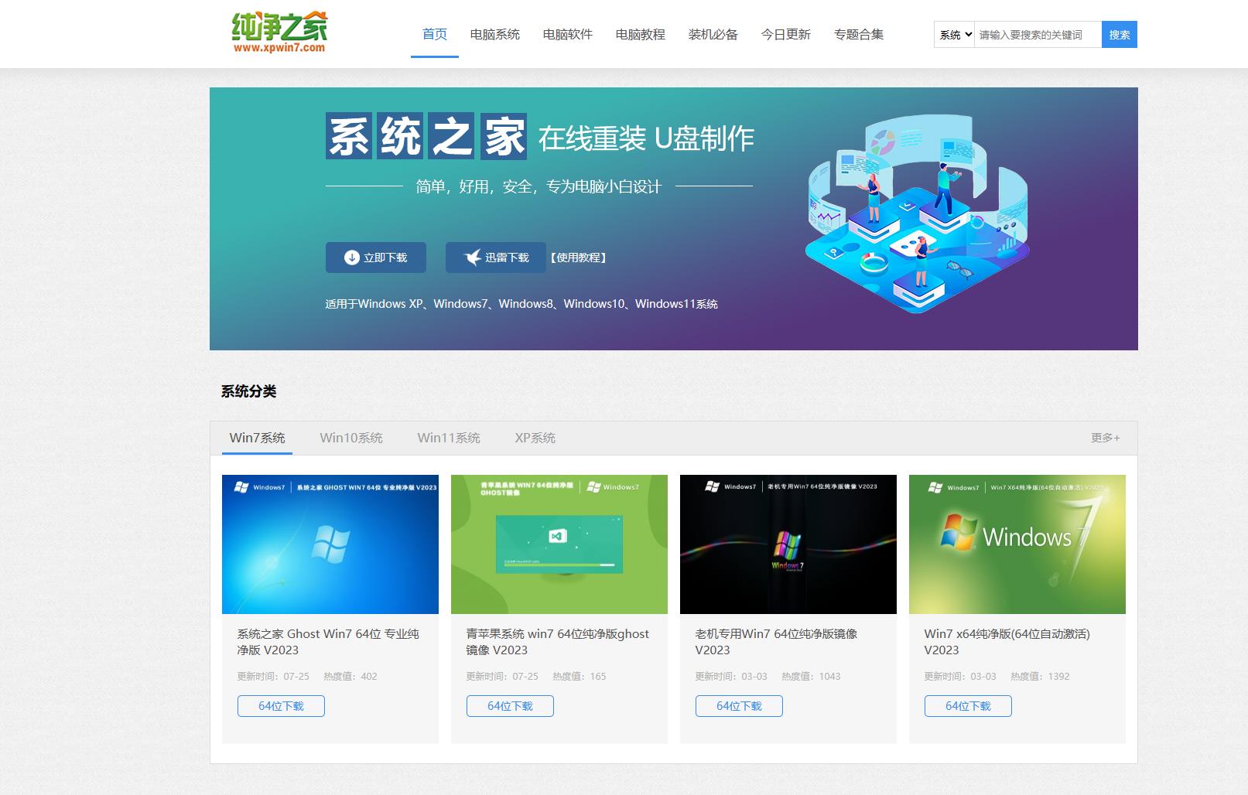This screenshot has width=1248, height=795.
Task: Click the 纯净之家 site logo
Action: pyautogui.click(x=279, y=33)
